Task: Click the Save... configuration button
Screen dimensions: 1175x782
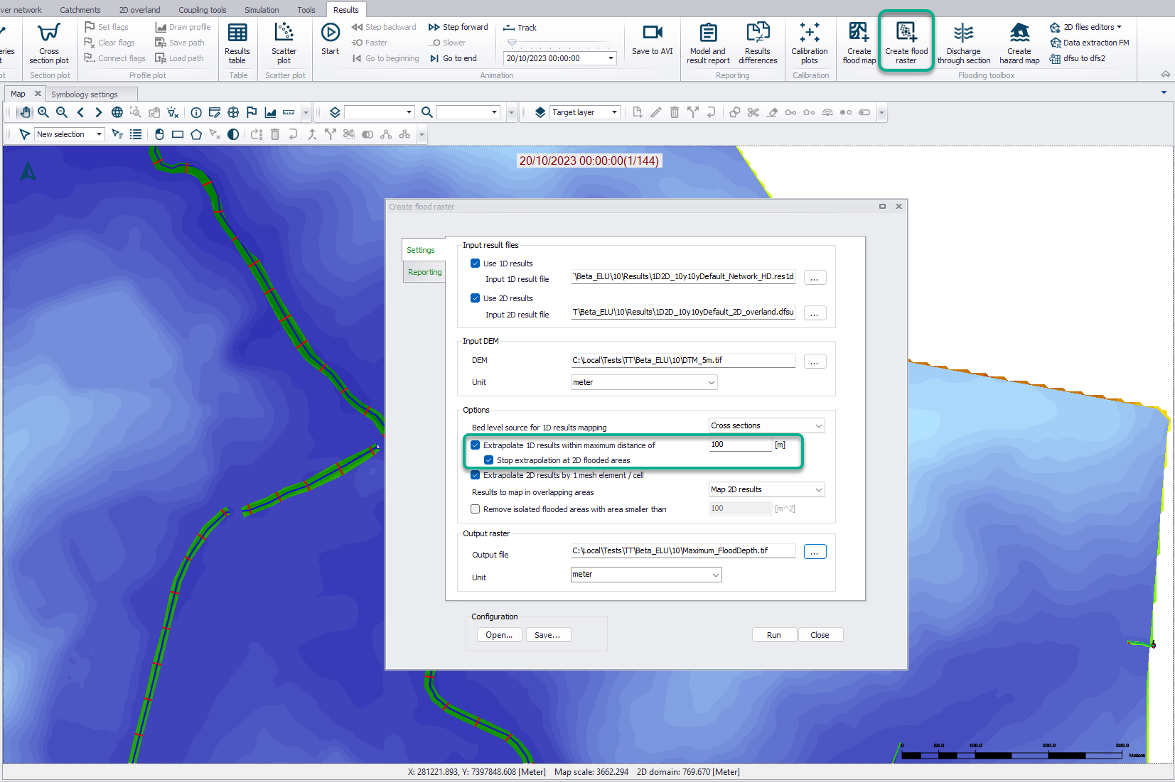Action: coord(547,635)
